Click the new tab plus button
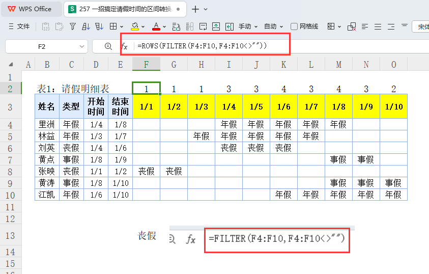 tap(195, 9)
